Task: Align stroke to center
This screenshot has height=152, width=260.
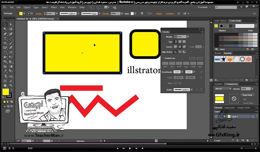Action: (175, 52)
